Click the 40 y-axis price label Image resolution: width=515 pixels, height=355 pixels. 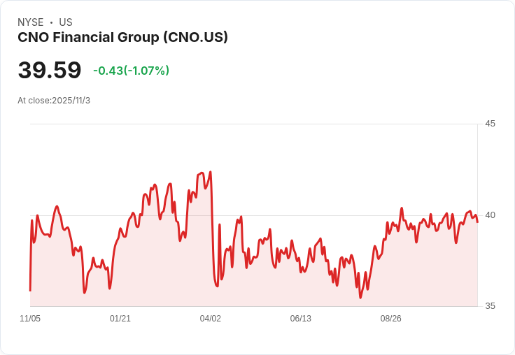click(x=490, y=215)
